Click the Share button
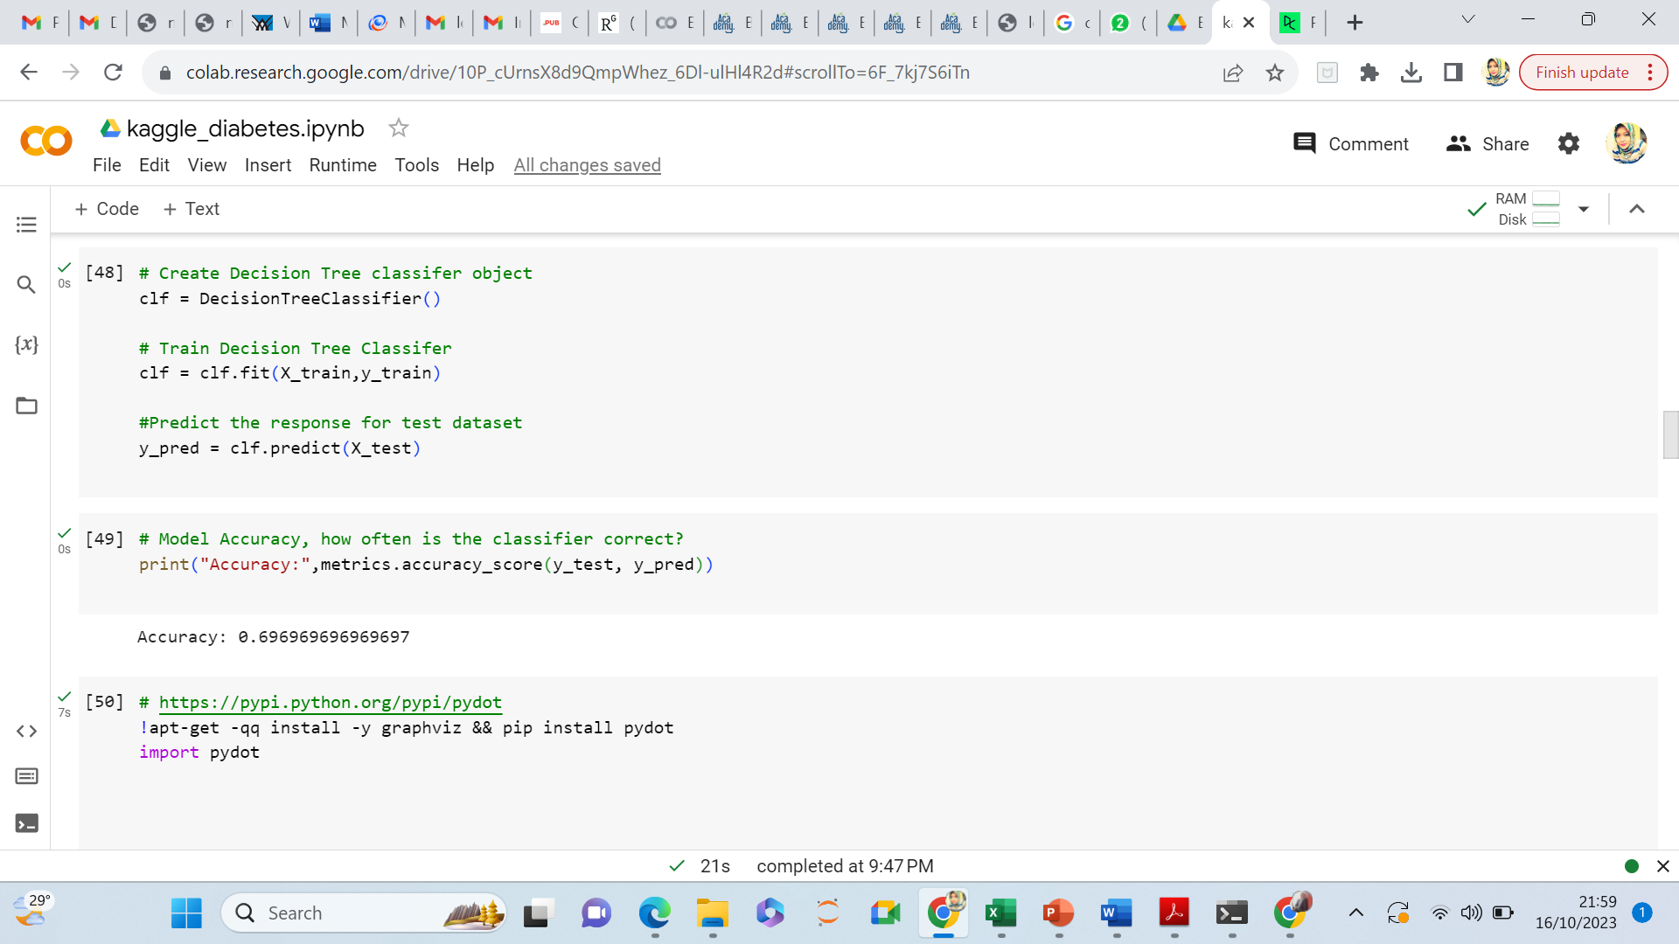The height and width of the screenshot is (944, 1679). (x=1487, y=143)
